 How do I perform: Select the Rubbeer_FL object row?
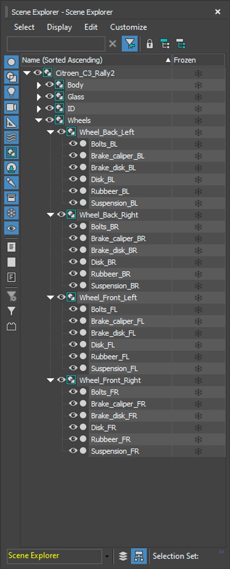pyautogui.click(x=110, y=356)
